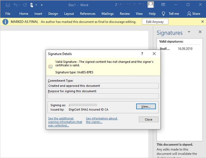The width and height of the screenshot is (206, 158).
Task: Dismiss the Marked as Final message bar
Action: click(x=202, y=21)
